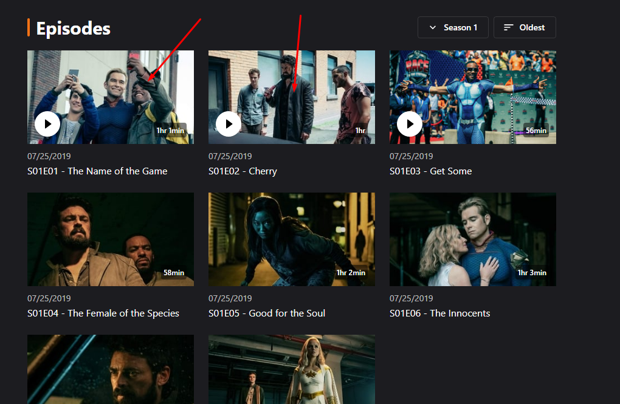Click the Episodes section heading
This screenshot has height=404, width=620.
73,29
